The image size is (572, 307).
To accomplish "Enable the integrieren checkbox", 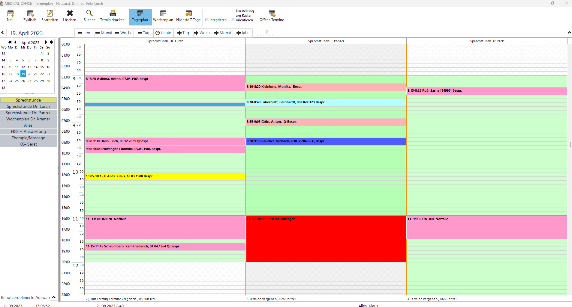I will pos(207,20).
